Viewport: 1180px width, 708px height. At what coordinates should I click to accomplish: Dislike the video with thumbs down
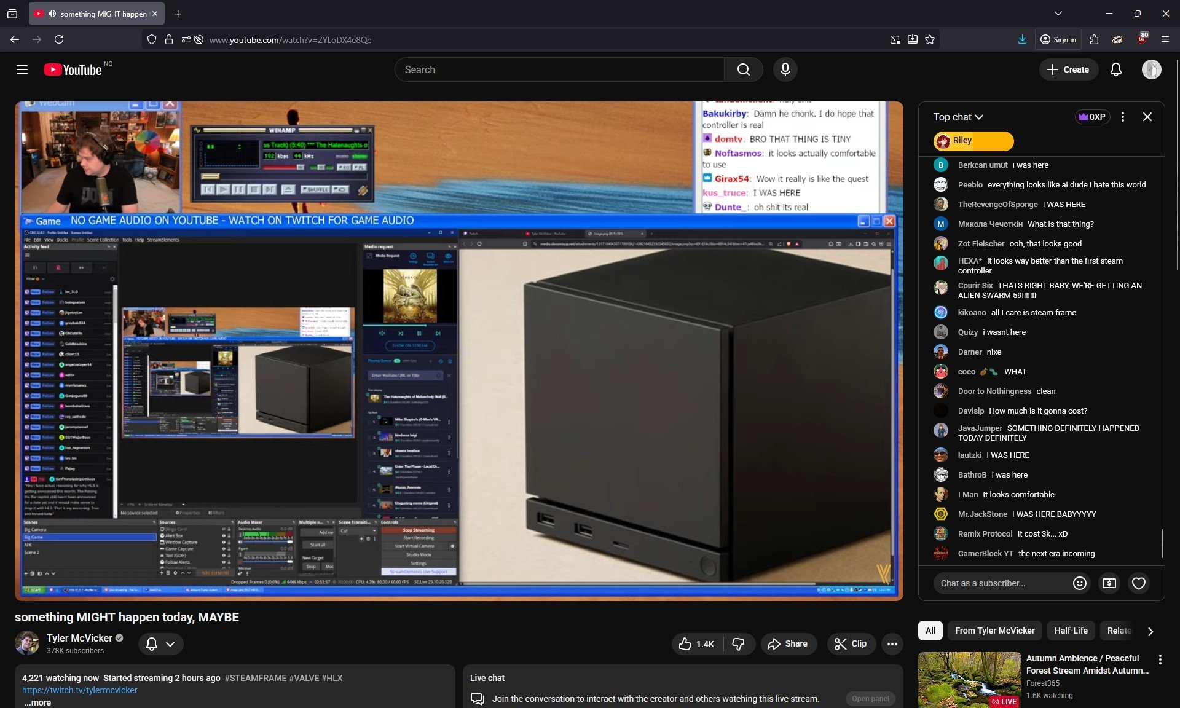(x=738, y=643)
